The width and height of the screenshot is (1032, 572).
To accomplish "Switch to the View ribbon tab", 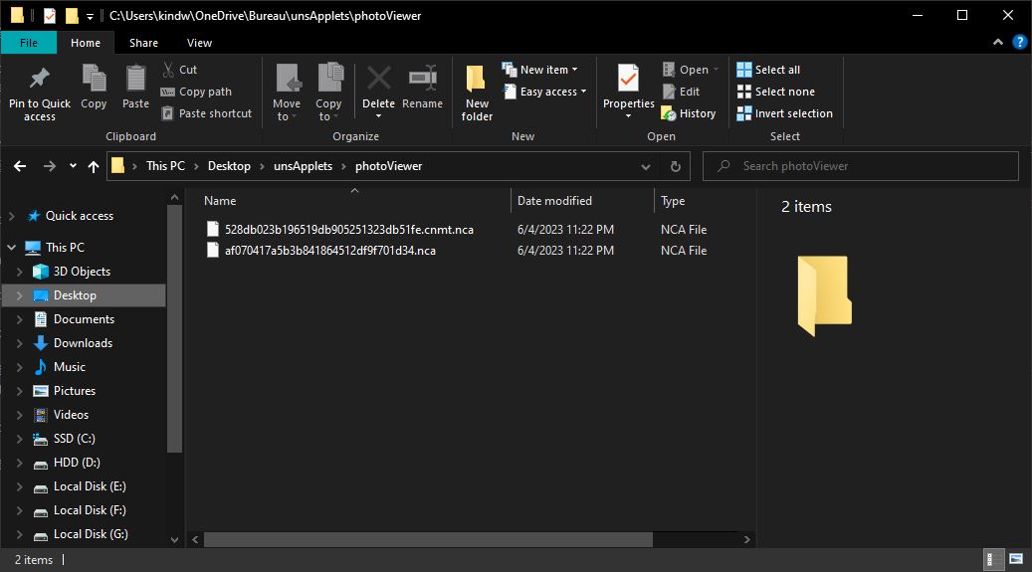I will (x=199, y=43).
